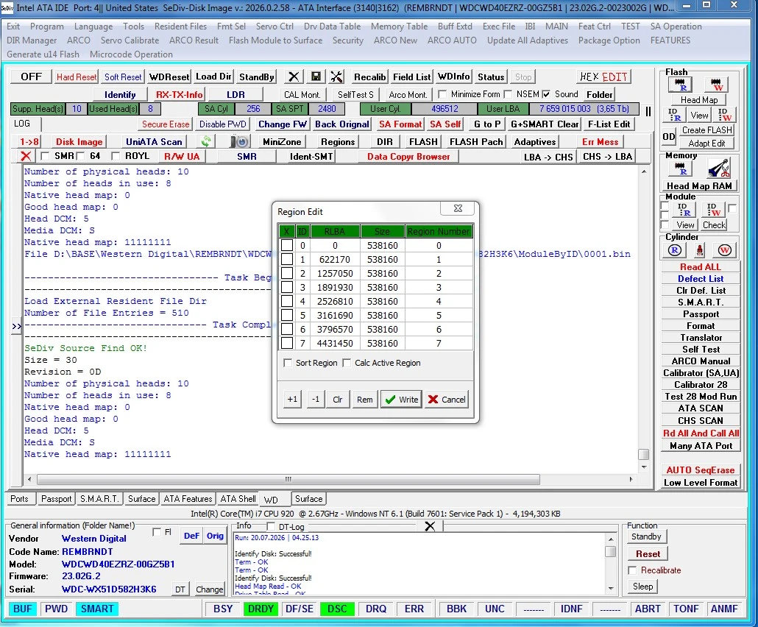Image resolution: width=758 pixels, height=627 pixels.
Task: Click the Identify button
Action: tap(120, 95)
